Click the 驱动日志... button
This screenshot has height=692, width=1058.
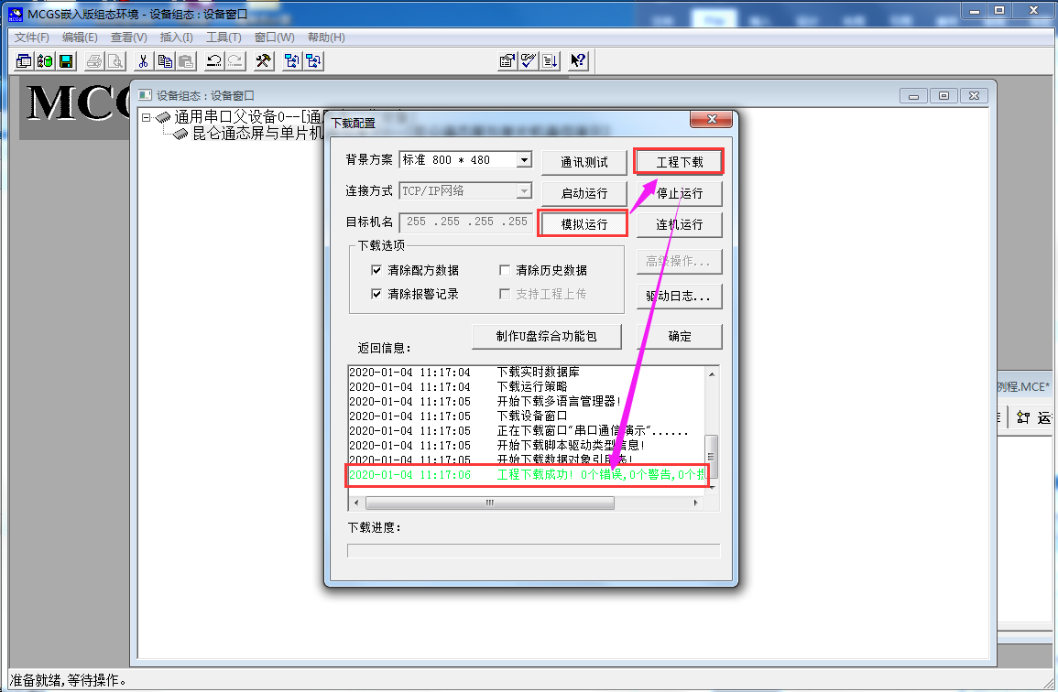pyautogui.click(x=680, y=296)
